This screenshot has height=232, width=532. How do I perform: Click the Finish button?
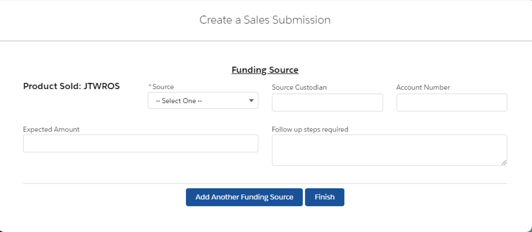click(x=325, y=197)
